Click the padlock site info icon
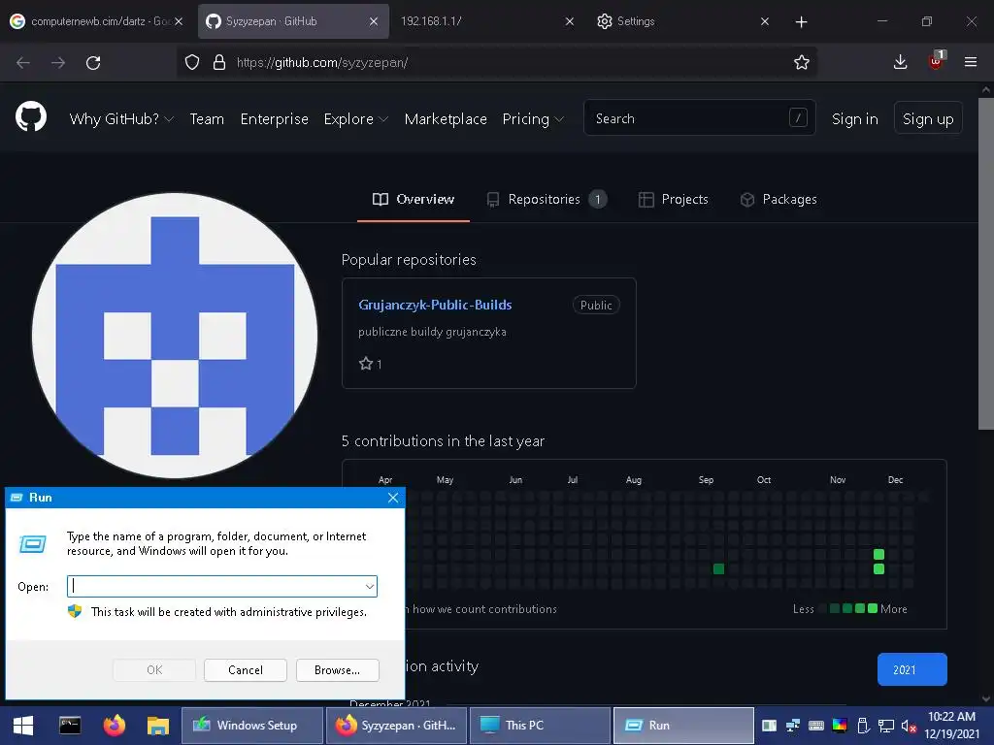This screenshot has width=994, height=745. (219, 62)
